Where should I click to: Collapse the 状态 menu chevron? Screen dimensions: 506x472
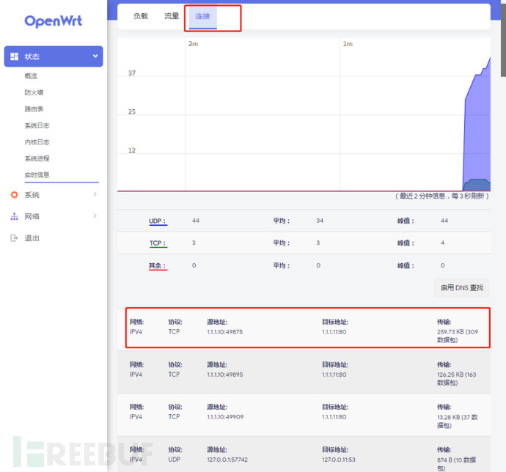click(95, 56)
